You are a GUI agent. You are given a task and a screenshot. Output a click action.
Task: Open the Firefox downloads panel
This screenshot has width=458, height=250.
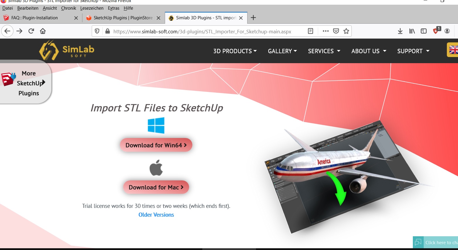400,31
